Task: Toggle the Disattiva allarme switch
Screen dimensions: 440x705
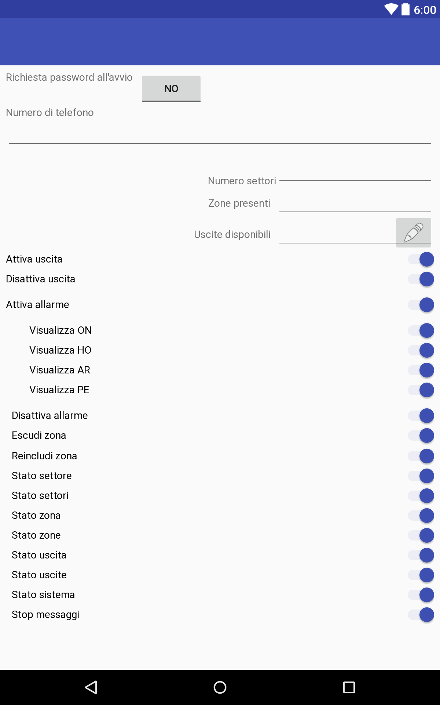Action: [421, 416]
